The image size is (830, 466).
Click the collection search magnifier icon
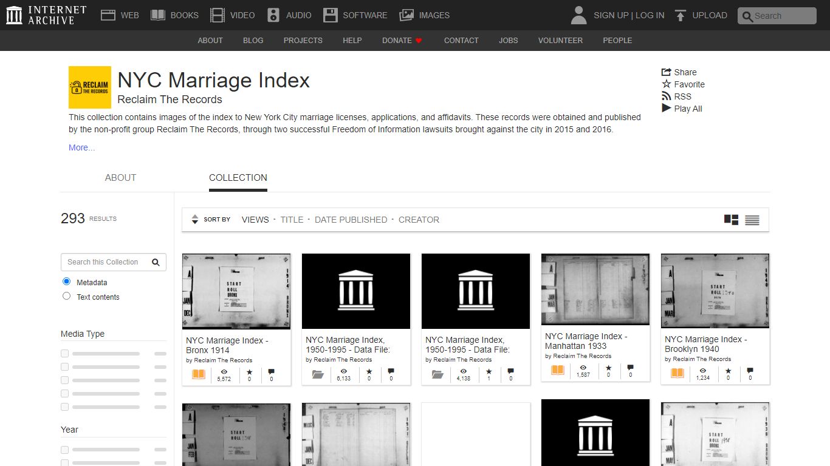(x=156, y=262)
